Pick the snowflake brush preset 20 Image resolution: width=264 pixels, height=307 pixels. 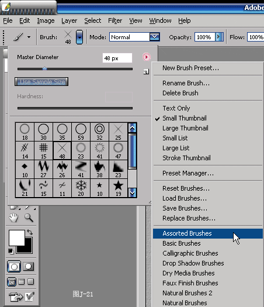(81, 188)
